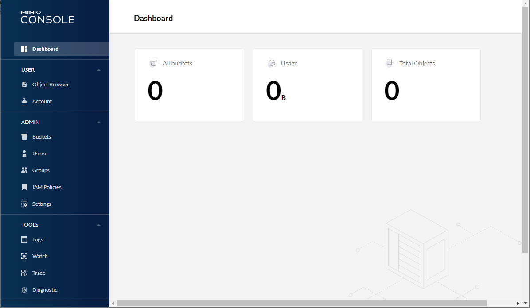The height and width of the screenshot is (308, 530).
Task: Click the Trace lines icon
Action: pos(24,273)
